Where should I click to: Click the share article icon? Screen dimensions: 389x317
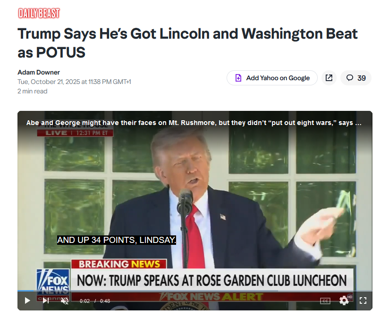pyautogui.click(x=329, y=78)
